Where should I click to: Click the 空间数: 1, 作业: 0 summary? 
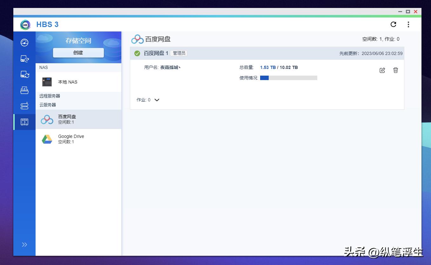point(381,39)
